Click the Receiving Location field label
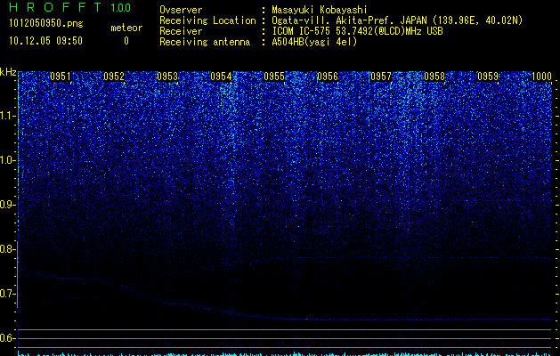560x356 pixels. pyautogui.click(x=207, y=20)
